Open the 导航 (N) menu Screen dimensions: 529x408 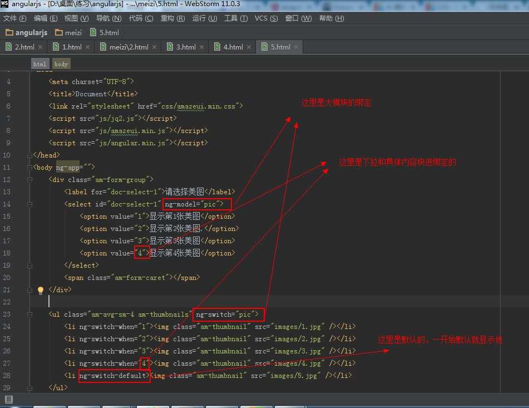(x=108, y=18)
